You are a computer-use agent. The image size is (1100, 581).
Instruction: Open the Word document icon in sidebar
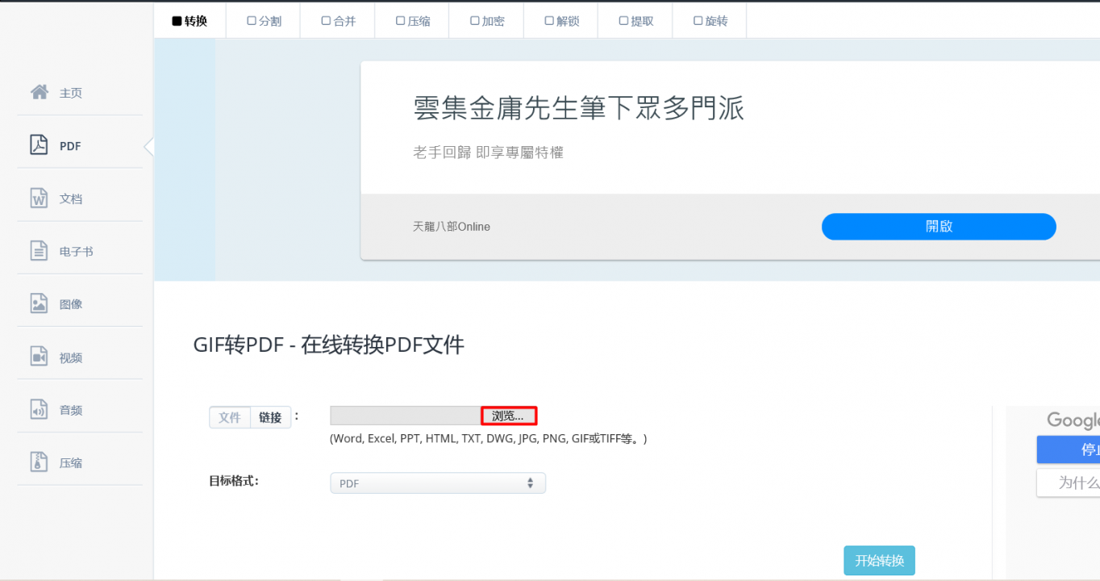39,198
